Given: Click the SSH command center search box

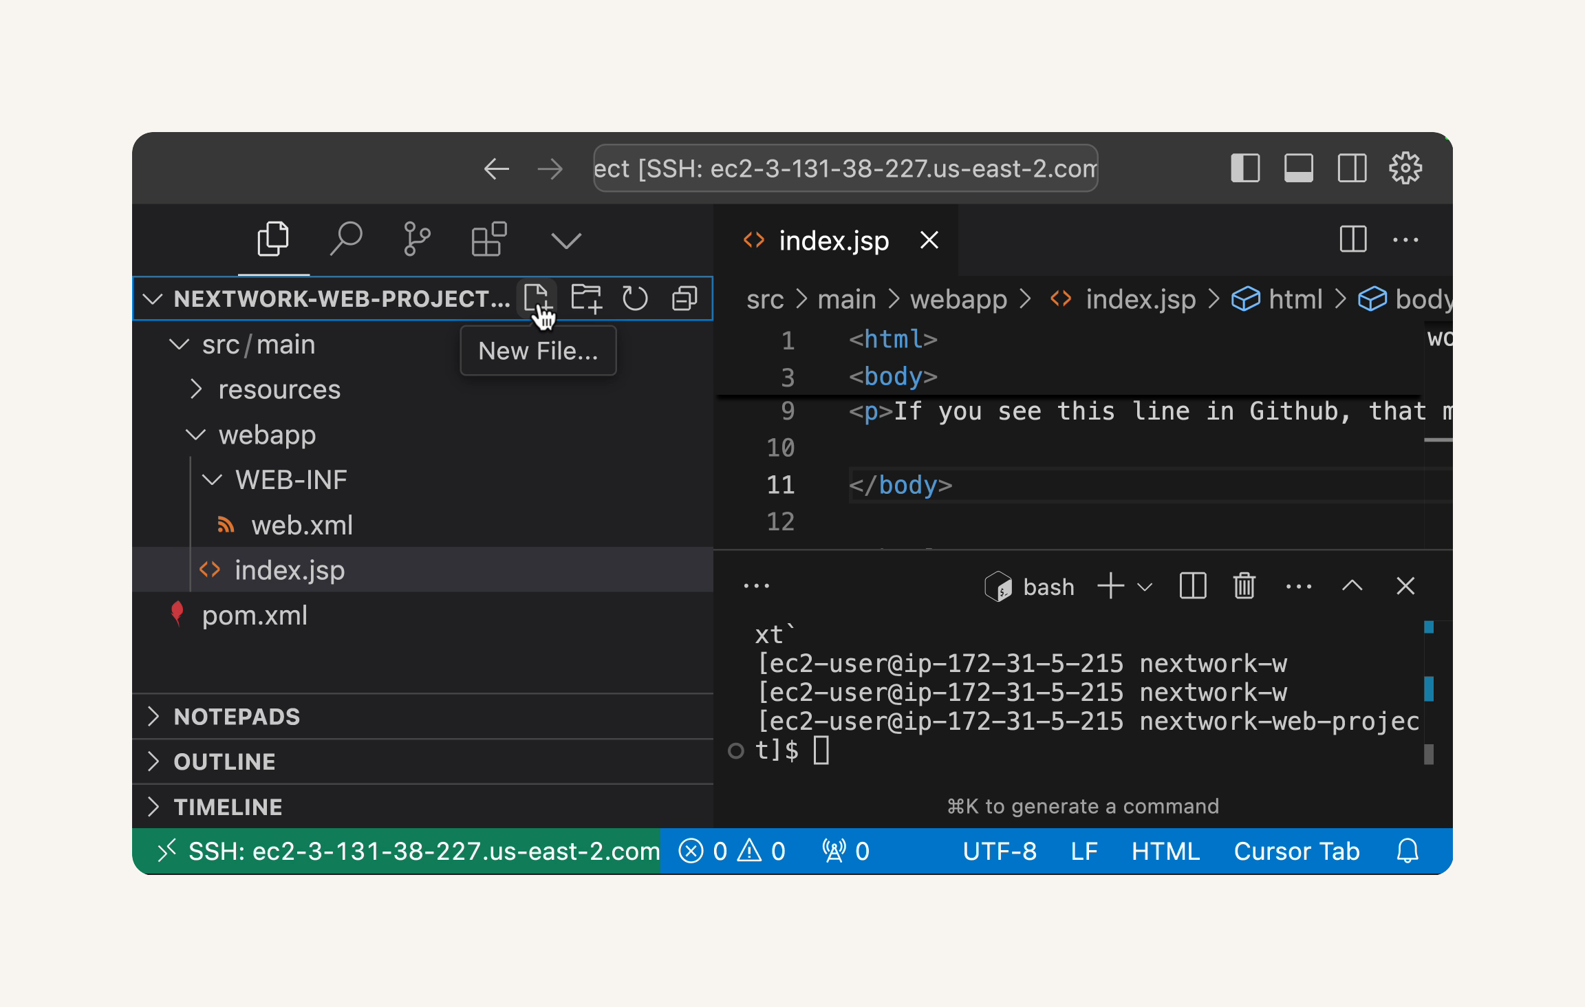Looking at the screenshot, I should pos(845,168).
